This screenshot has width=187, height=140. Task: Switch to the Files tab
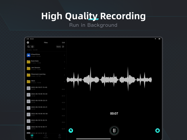point(32,136)
